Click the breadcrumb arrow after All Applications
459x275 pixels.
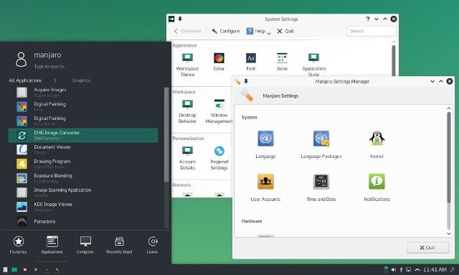[x=55, y=80]
